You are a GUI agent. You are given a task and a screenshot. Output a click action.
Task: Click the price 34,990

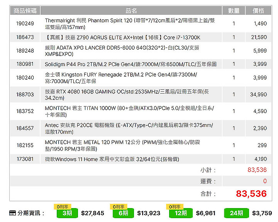coord(258,94)
